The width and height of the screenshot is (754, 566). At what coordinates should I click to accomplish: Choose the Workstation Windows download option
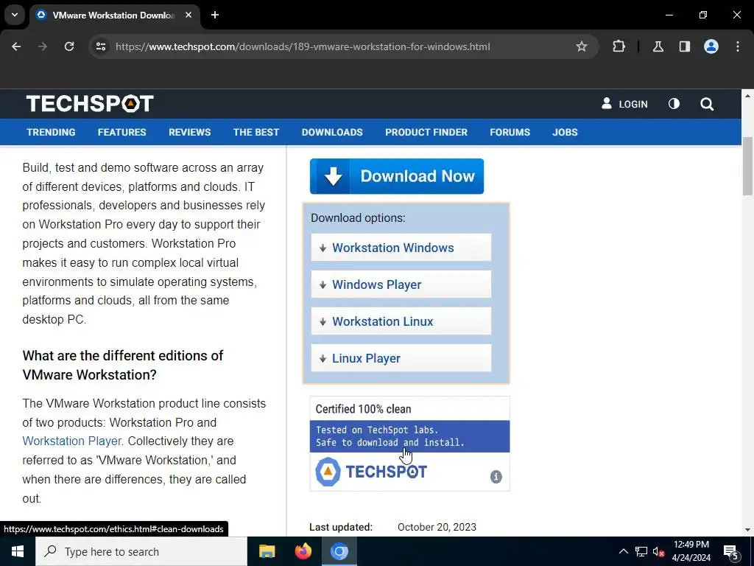click(x=401, y=248)
